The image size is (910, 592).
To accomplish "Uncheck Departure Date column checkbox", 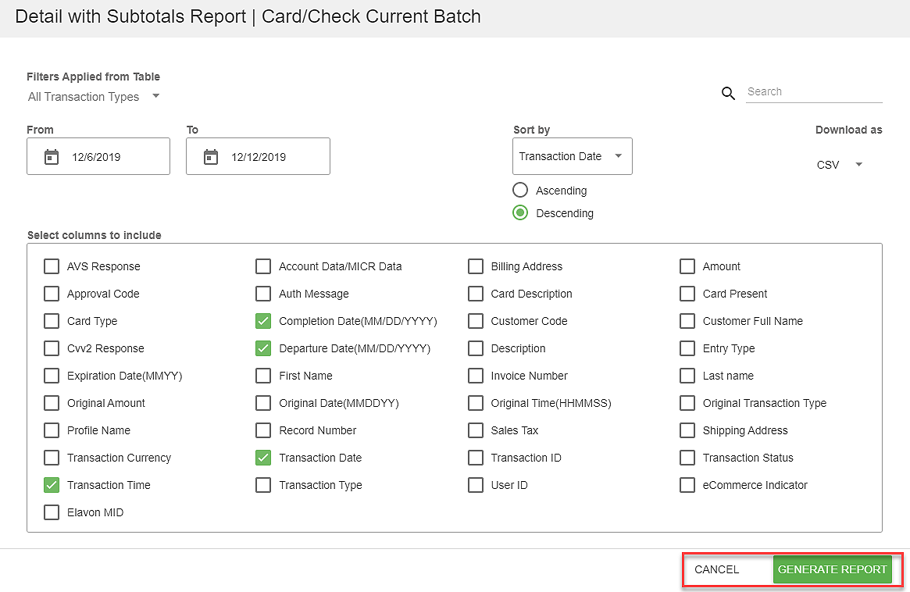I will pyautogui.click(x=263, y=348).
